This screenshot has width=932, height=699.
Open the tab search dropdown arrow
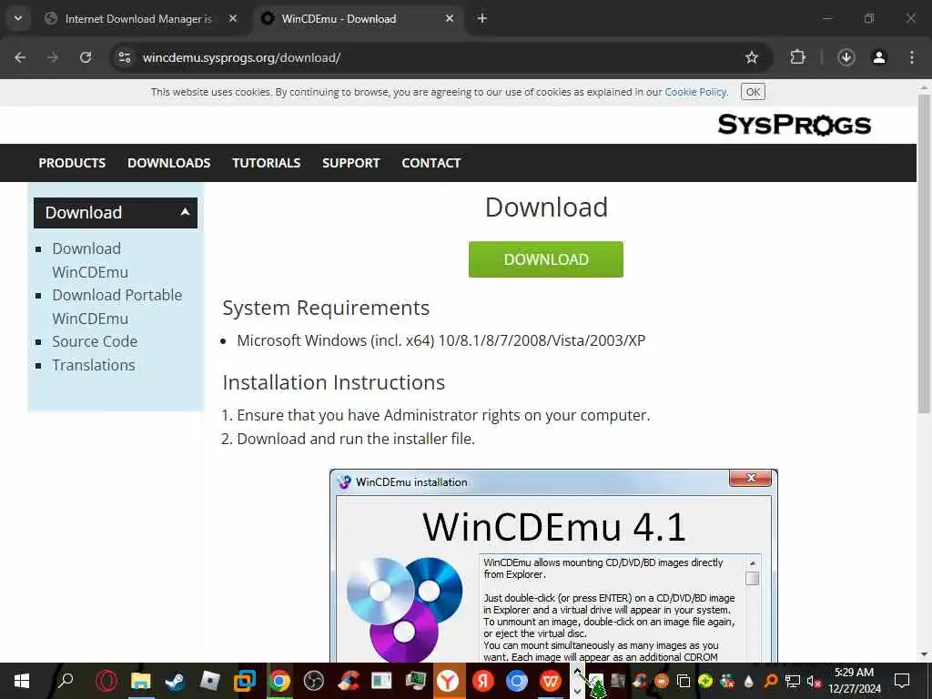click(x=18, y=18)
